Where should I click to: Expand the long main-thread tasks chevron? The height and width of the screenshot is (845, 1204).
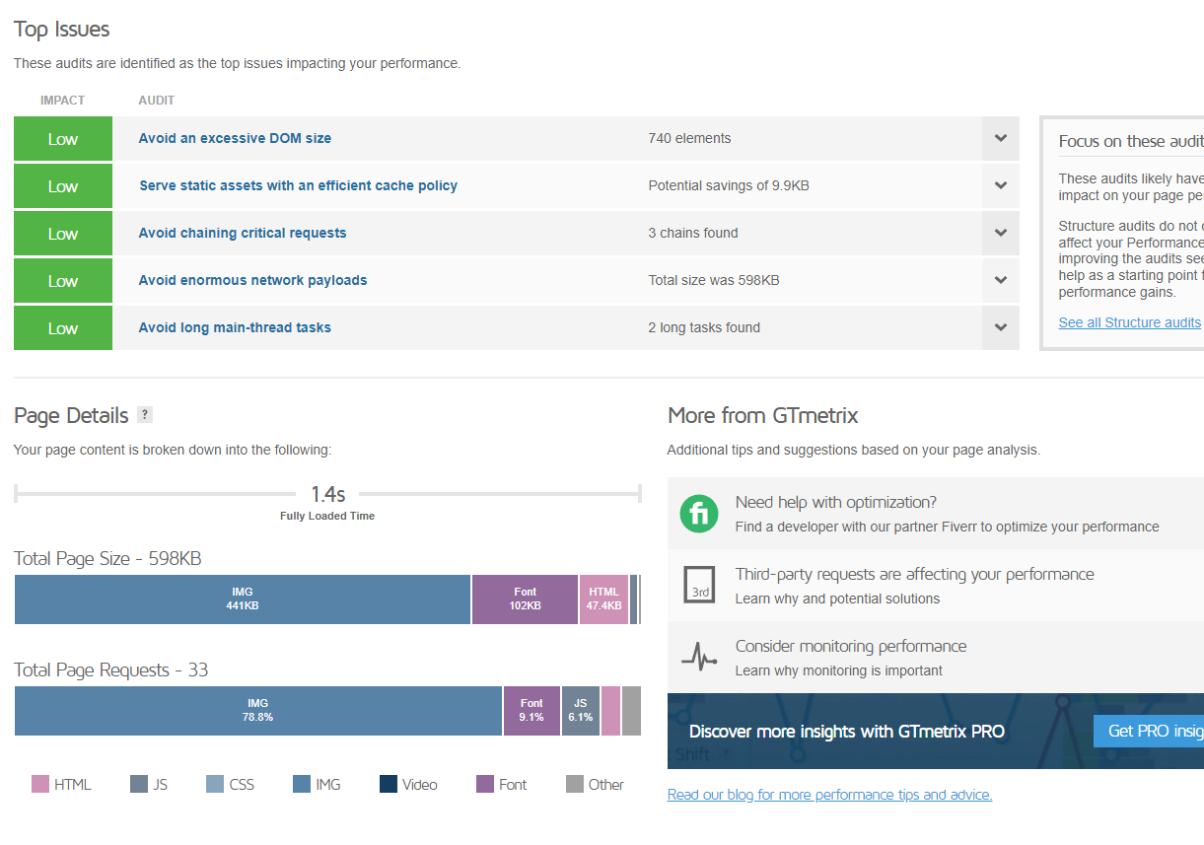pyautogui.click(x=1001, y=327)
